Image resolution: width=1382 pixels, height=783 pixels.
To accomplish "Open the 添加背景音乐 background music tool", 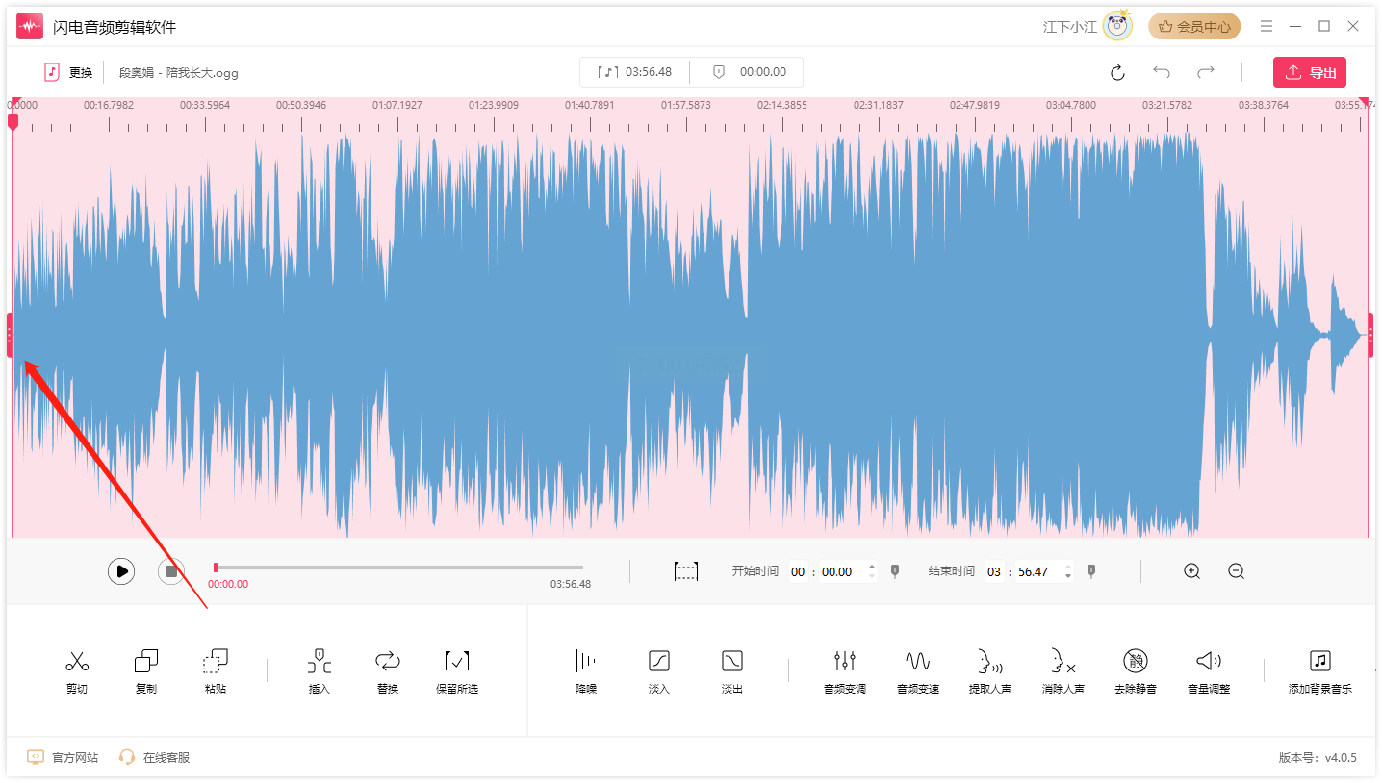I will tap(1320, 671).
